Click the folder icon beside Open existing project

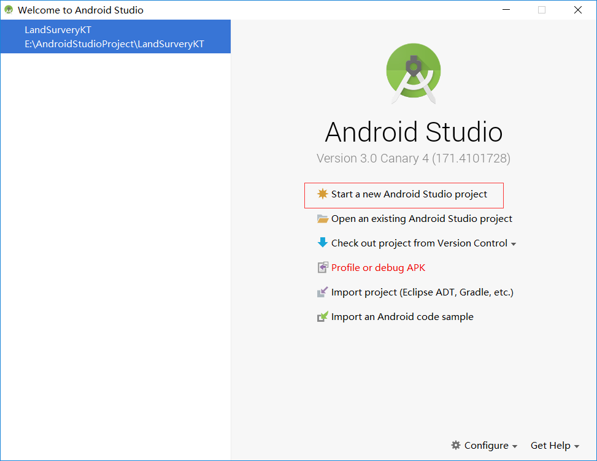click(x=322, y=219)
